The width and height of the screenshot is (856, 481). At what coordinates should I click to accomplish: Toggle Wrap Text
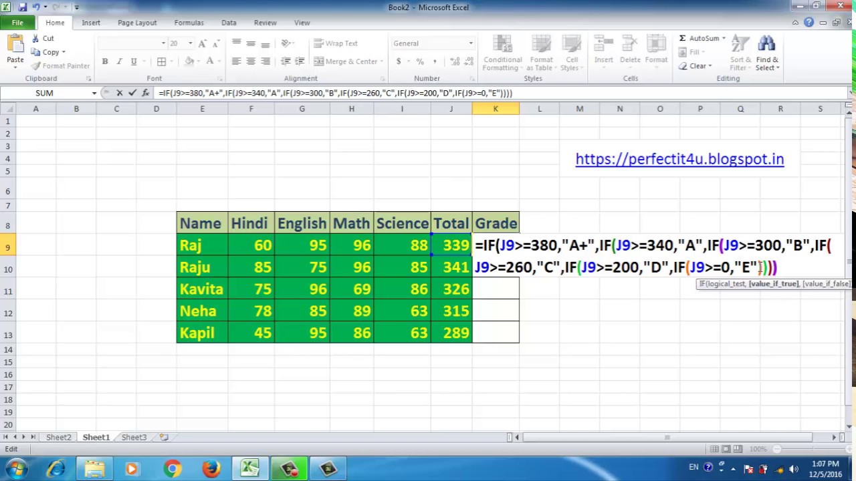tap(336, 43)
